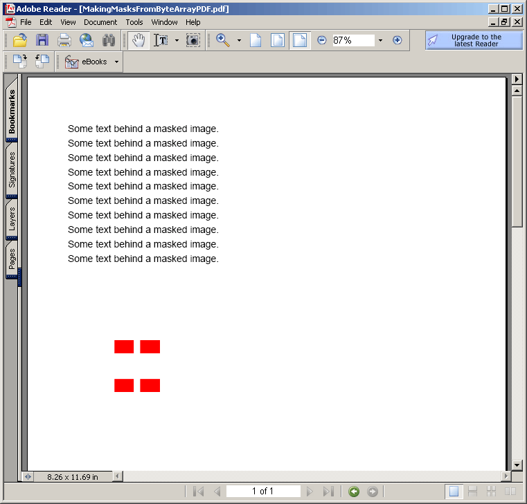The width and height of the screenshot is (527, 504).
Task: Click the Email globe icon
Action: point(87,40)
